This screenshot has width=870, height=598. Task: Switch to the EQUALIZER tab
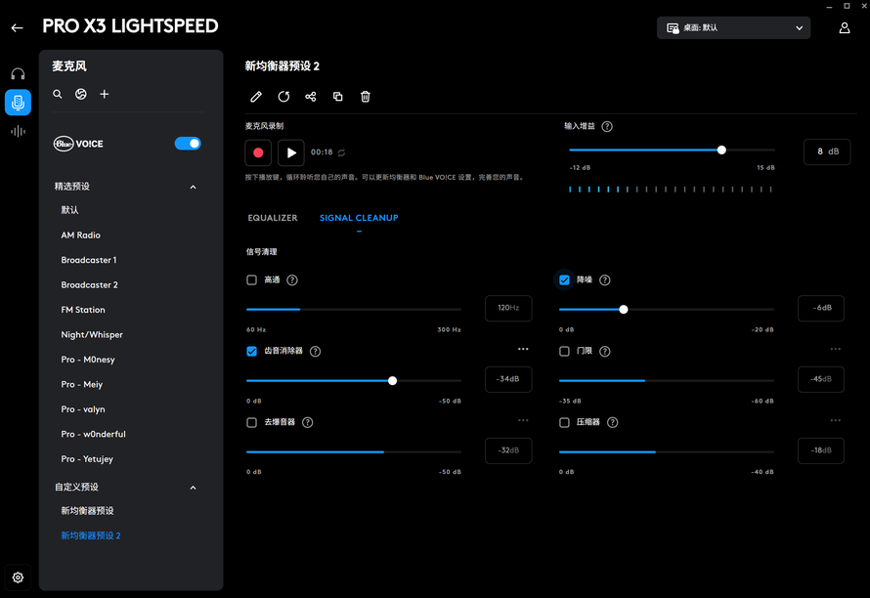(273, 218)
